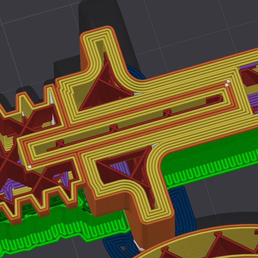This screenshot has width=258, height=258.
Task: Click white seam marker at inner slot's right end
Action: click(228, 83)
